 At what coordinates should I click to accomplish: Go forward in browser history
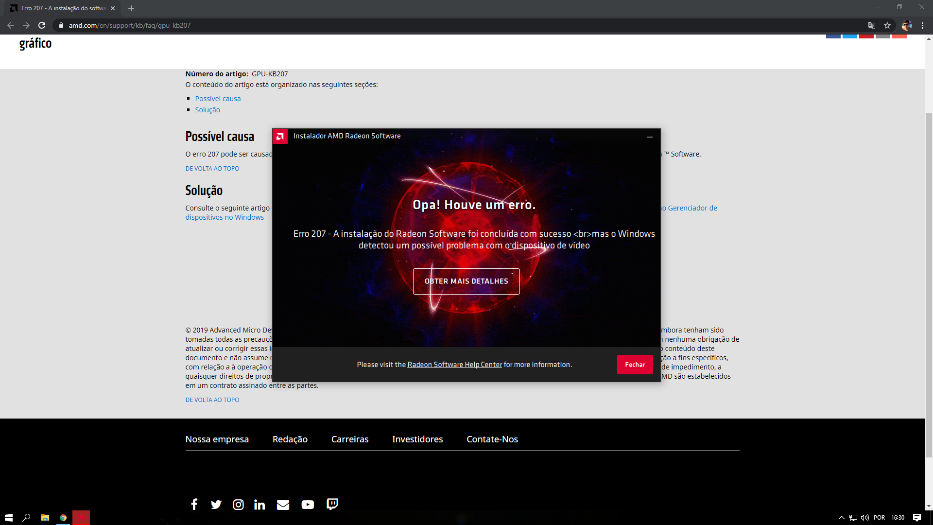pos(26,25)
